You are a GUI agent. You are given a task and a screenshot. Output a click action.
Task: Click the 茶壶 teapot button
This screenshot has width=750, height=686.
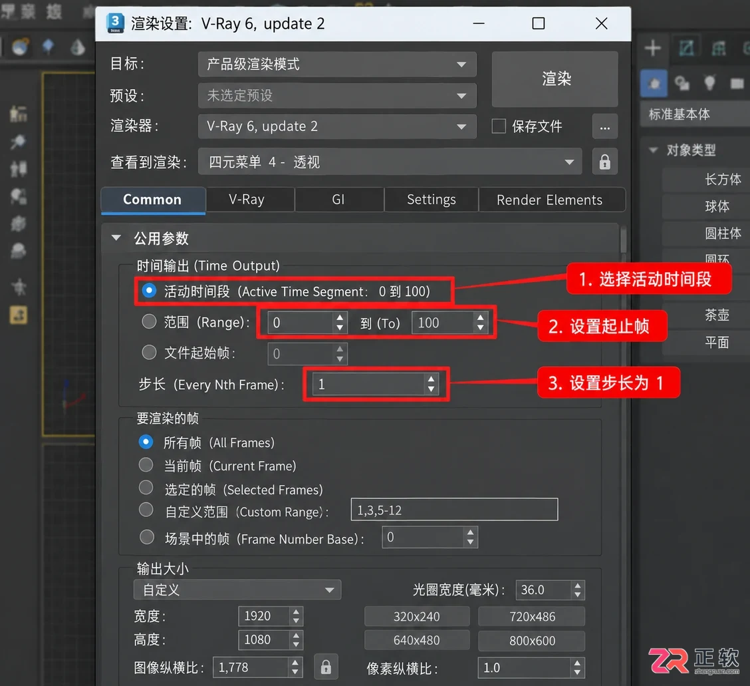click(707, 315)
